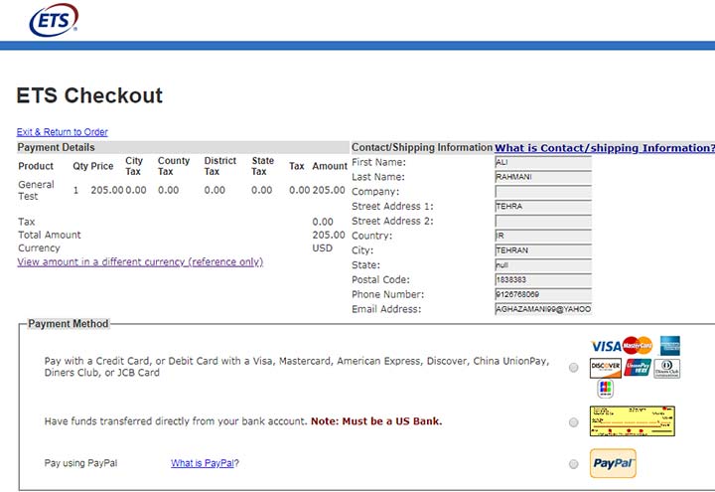Viewport: 715px width, 492px height.
Task: Click the District Tax column header
Action: [220, 166]
